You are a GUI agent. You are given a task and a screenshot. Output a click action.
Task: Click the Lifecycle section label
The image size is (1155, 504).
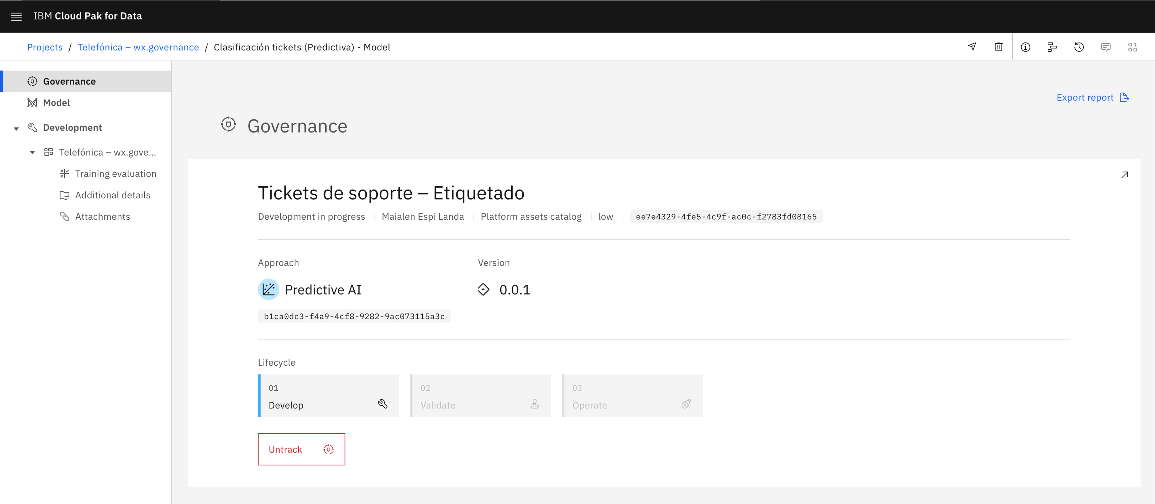tap(277, 362)
